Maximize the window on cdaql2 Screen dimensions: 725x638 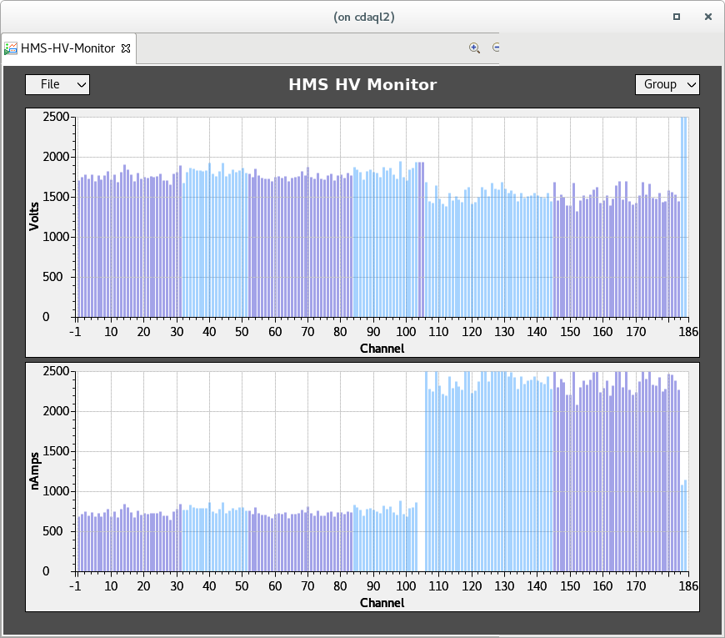coord(677,16)
